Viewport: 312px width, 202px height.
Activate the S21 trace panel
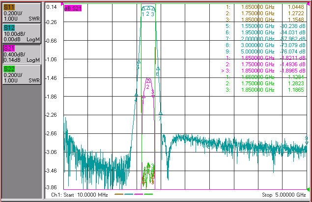[22, 54]
